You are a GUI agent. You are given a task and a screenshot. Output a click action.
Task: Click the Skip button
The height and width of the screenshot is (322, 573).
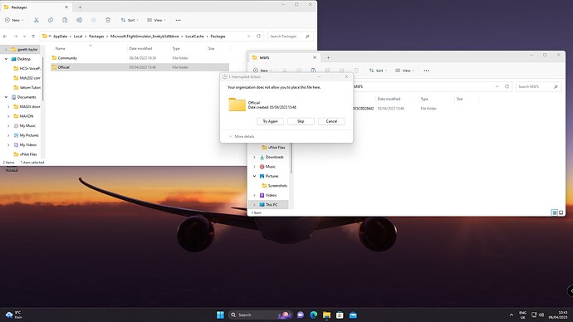(301, 121)
